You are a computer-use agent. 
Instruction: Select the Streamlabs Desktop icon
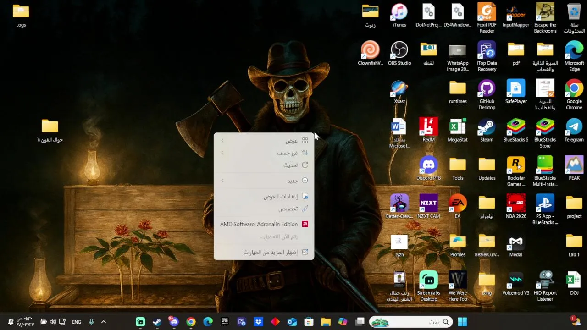click(x=428, y=286)
